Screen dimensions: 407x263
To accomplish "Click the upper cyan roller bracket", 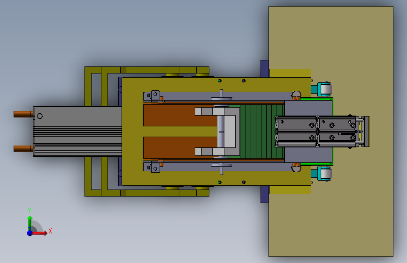I will pyautogui.click(x=322, y=89).
